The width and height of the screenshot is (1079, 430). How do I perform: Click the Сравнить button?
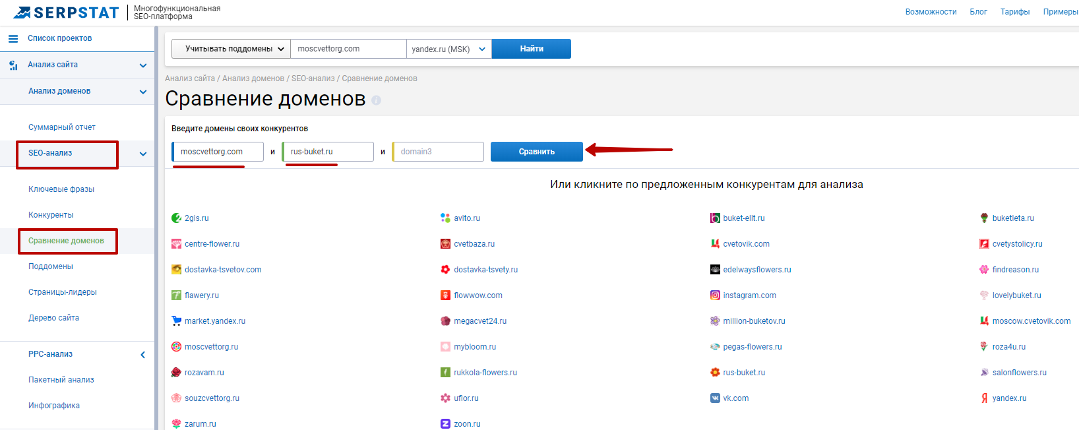(x=537, y=152)
